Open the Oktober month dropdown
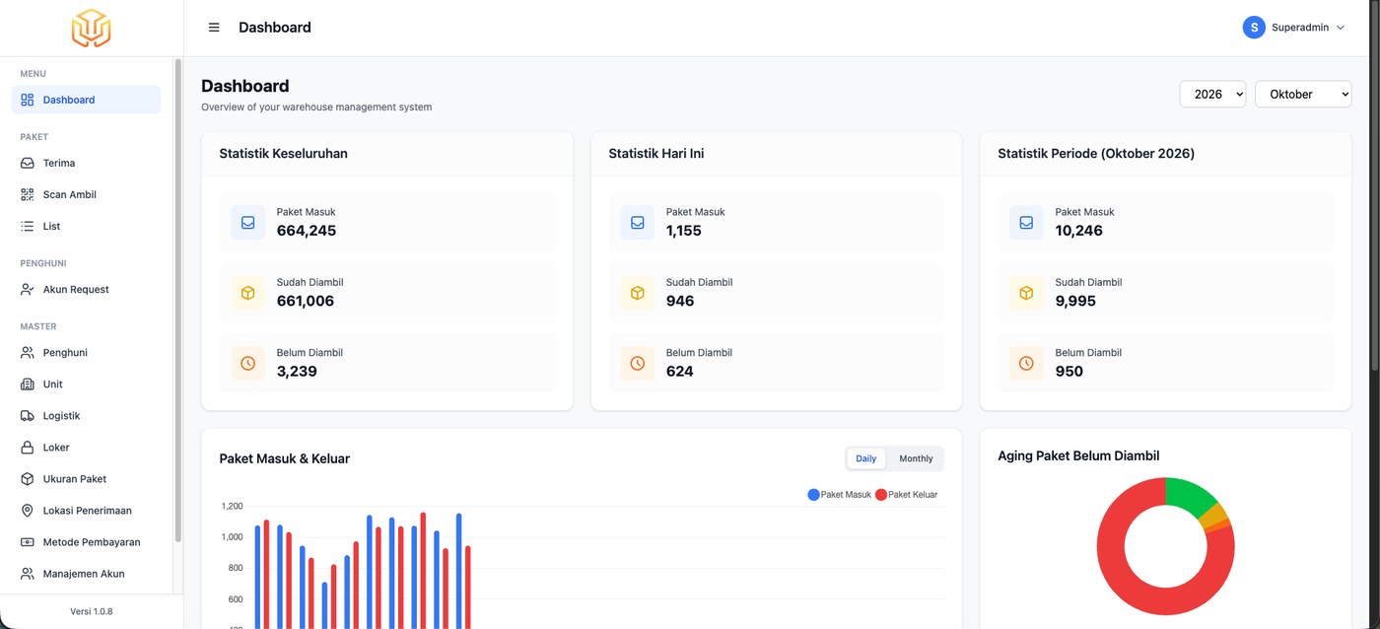 [1303, 94]
